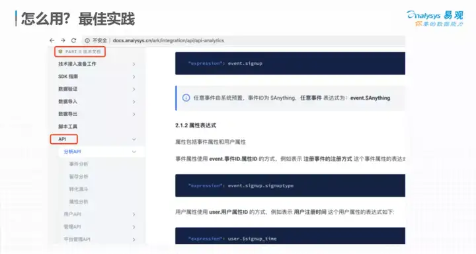Click the bold user.用户属性ID text
Screen dimensions: 476x254
(229, 212)
